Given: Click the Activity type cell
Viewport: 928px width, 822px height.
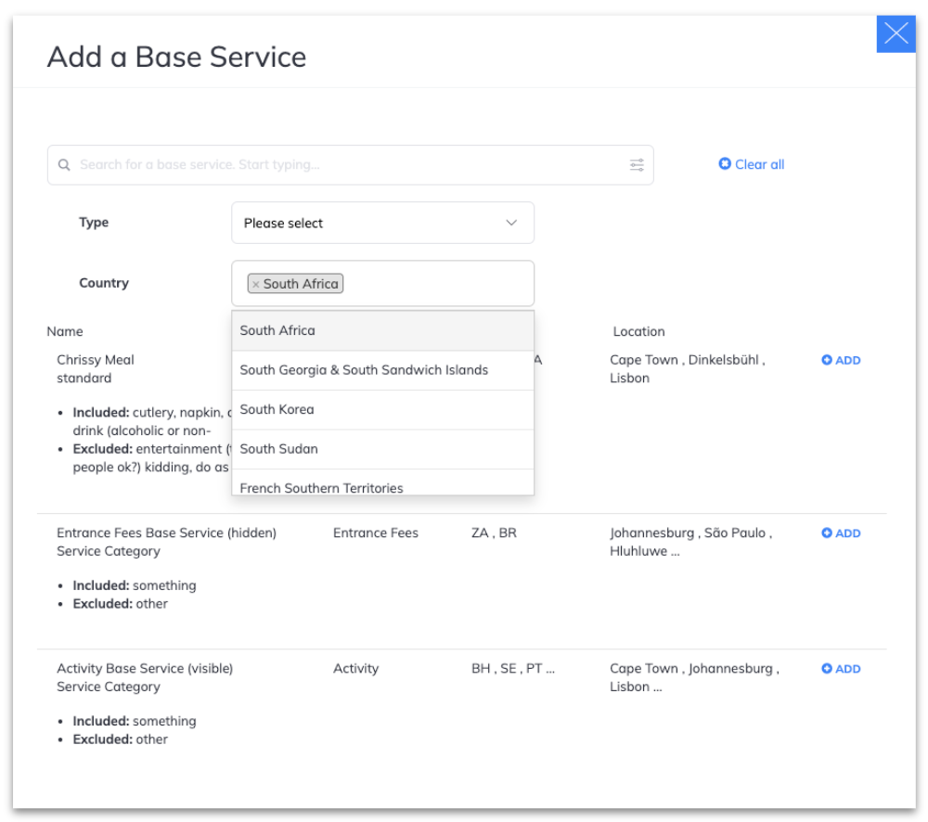Looking at the screenshot, I should coord(355,668).
